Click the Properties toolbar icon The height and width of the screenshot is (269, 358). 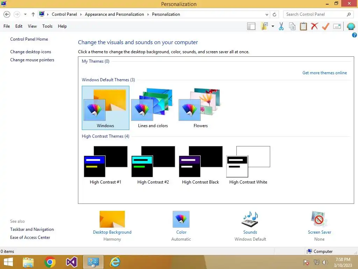(x=337, y=26)
